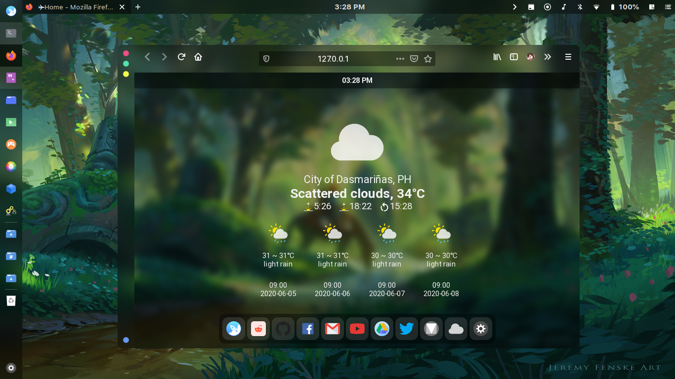Select the 2020-06-06 forecast icon
675x379 pixels.
pyautogui.click(x=333, y=233)
